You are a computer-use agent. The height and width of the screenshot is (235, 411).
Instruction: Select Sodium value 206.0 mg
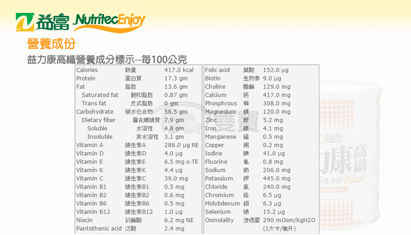point(277,170)
